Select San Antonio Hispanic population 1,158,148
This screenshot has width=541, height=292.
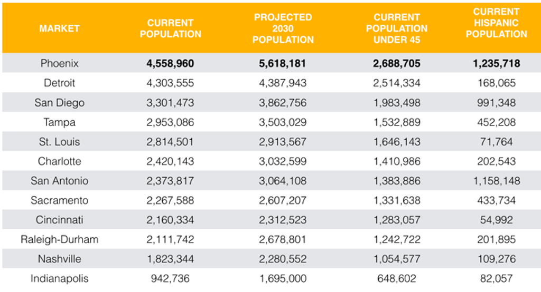pyautogui.click(x=497, y=181)
